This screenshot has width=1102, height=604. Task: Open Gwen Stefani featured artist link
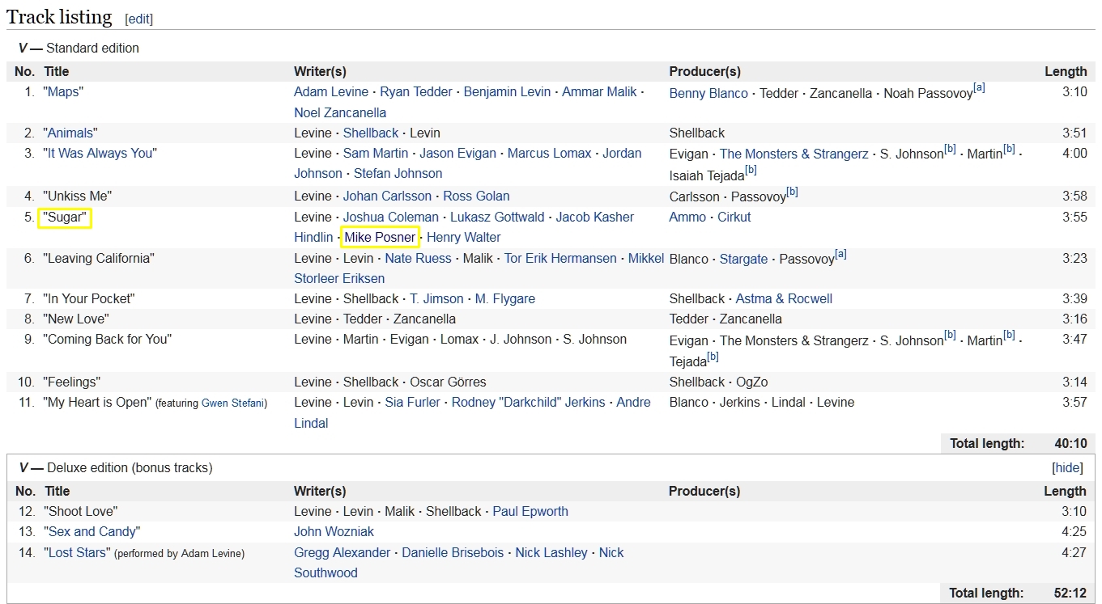point(234,403)
